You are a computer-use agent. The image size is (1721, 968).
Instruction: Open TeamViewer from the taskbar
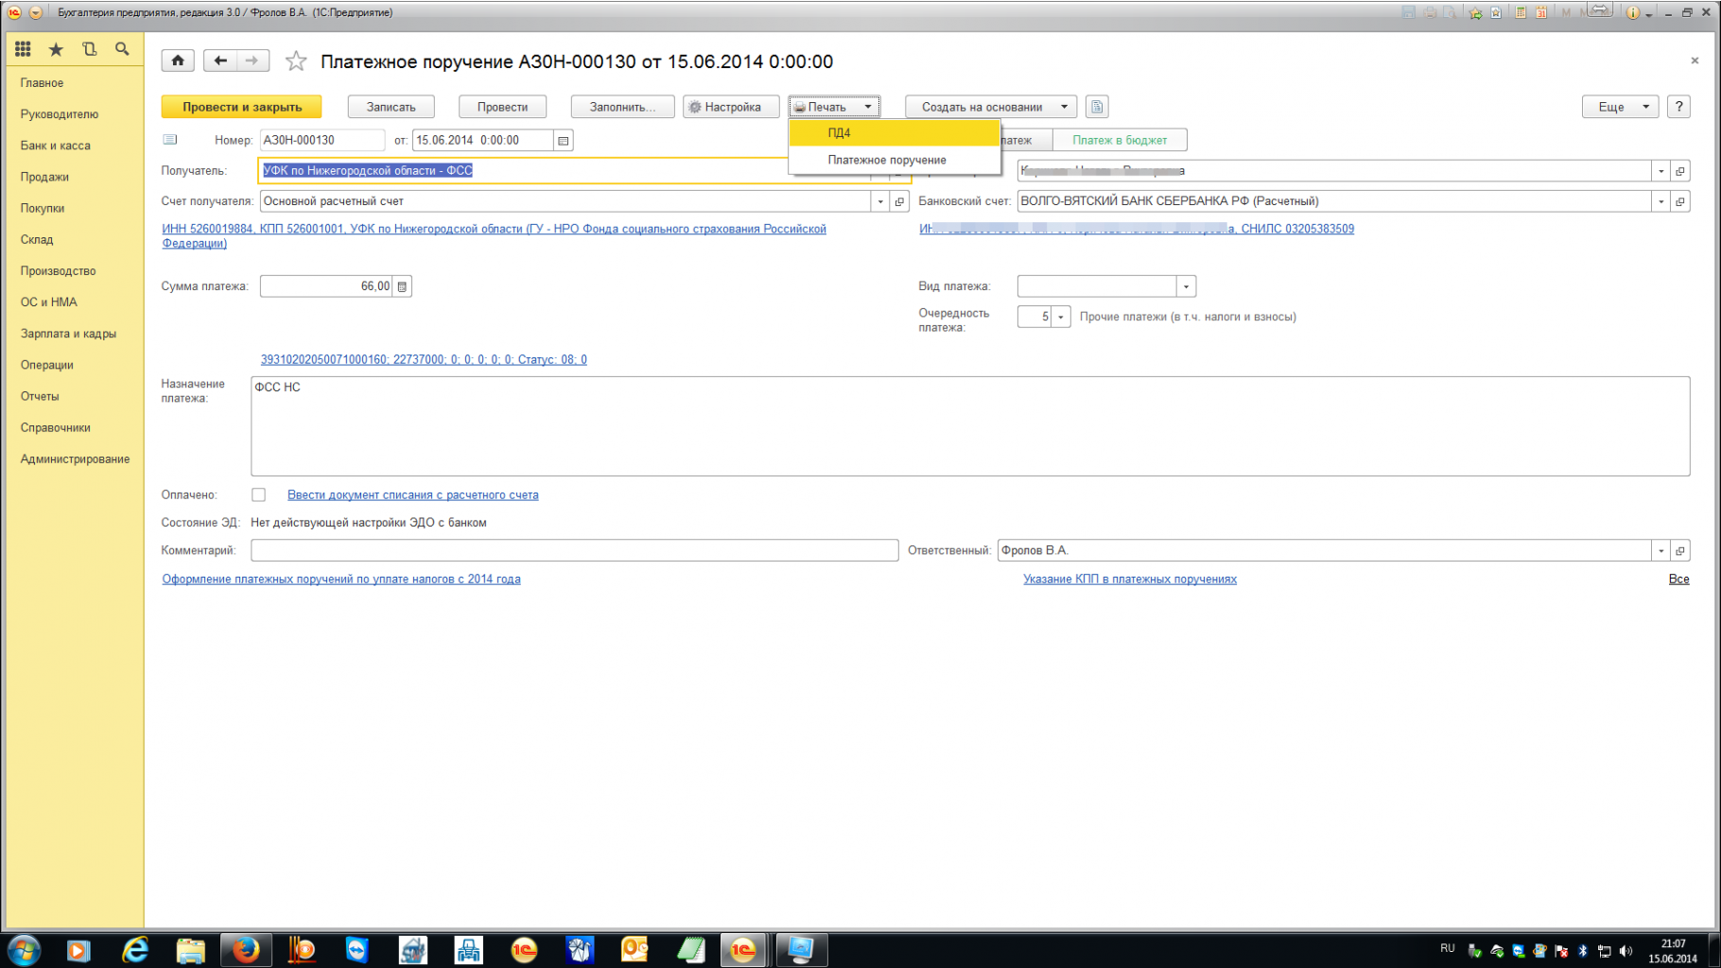pos(356,949)
